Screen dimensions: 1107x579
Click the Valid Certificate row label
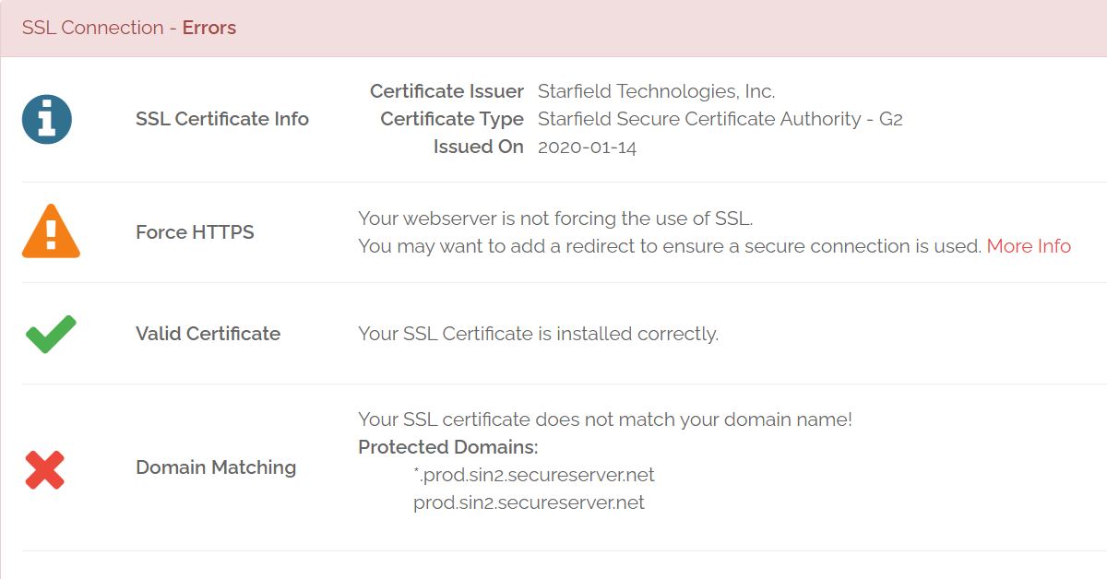coord(208,334)
